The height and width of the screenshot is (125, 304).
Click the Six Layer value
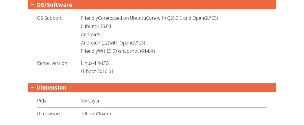pyautogui.click(x=90, y=101)
